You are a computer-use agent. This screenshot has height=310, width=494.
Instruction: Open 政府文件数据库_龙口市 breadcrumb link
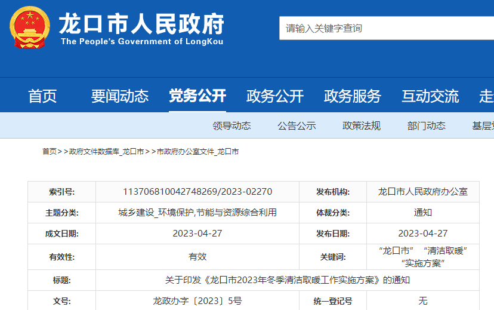[106, 152]
